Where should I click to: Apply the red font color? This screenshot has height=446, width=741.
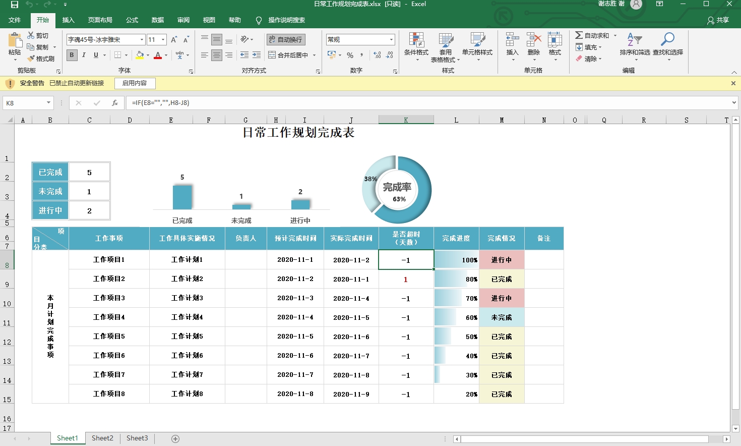(x=158, y=55)
